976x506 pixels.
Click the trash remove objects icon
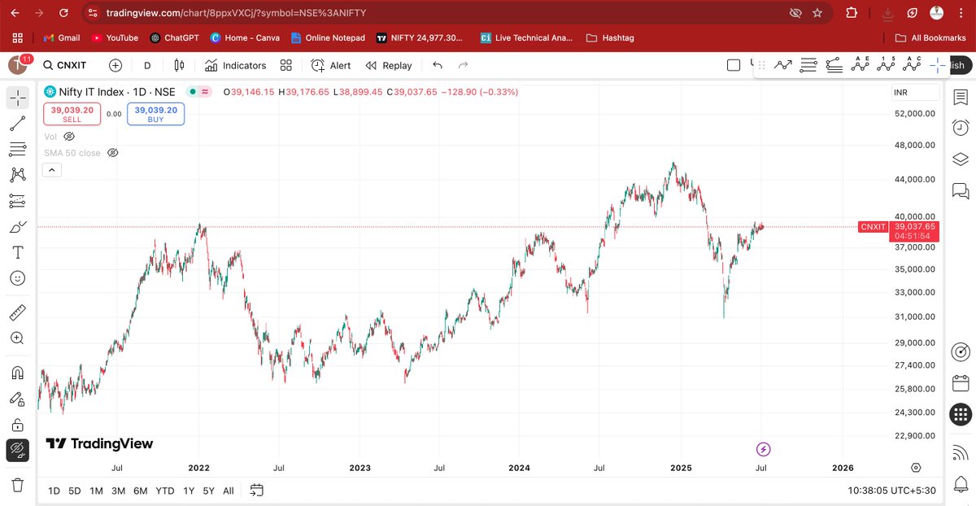pyautogui.click(x=18, y=485)
